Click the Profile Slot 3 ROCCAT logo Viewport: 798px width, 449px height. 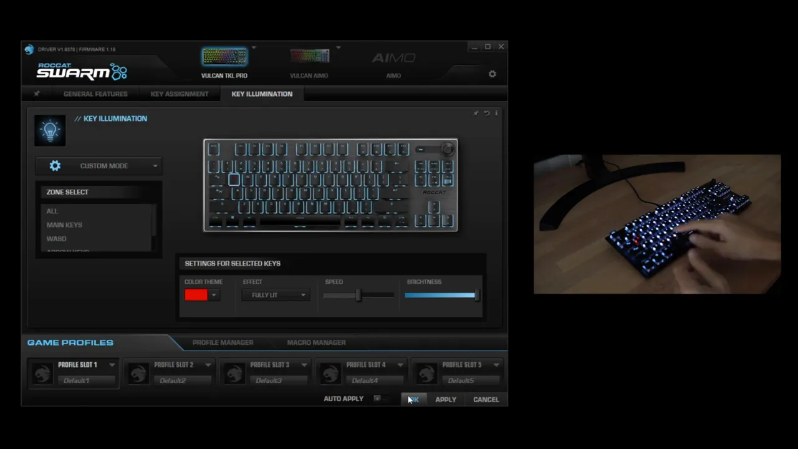[234, 373]
